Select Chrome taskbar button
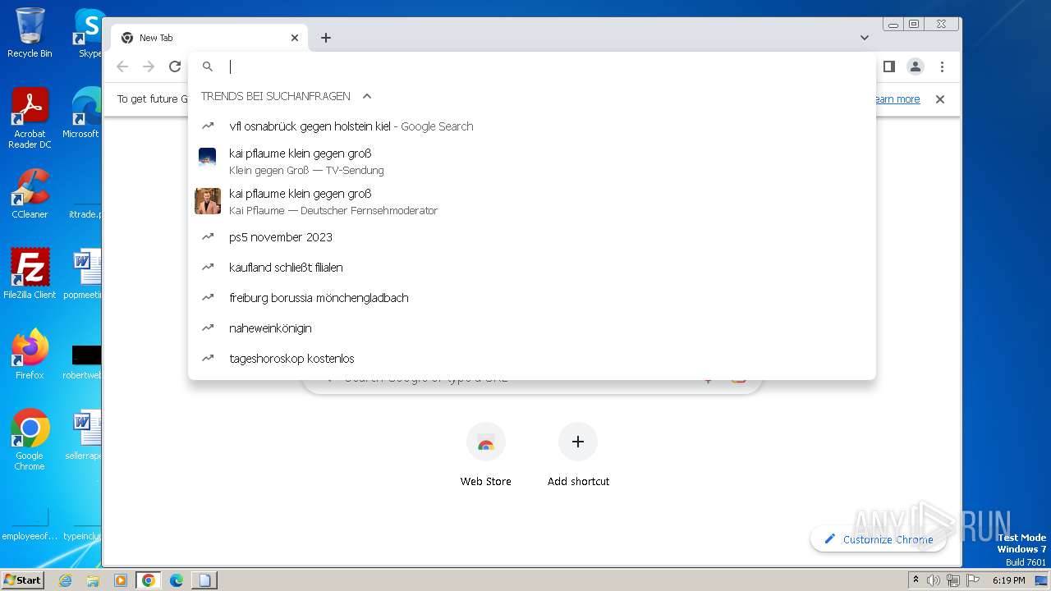The image size is (1051, 591). 149,580
